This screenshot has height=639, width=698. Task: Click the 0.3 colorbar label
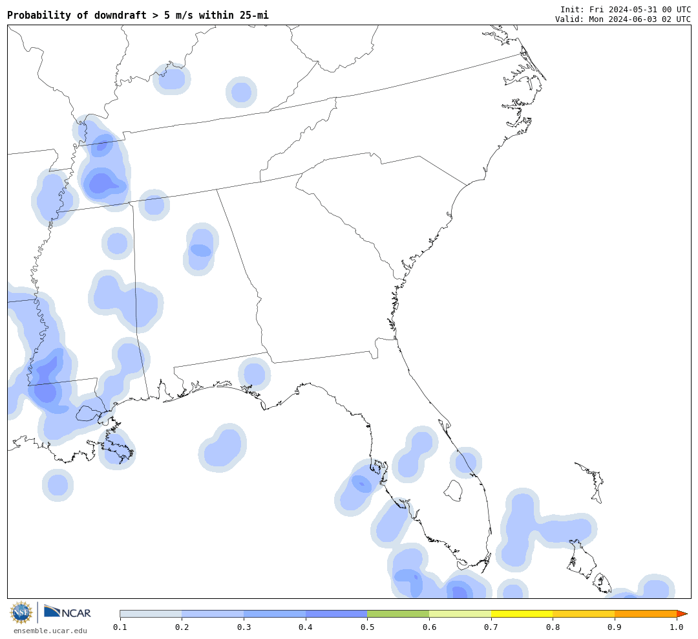(x=244, y=627)
